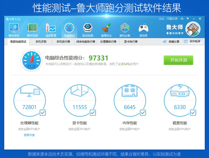Switch to 电脑性能测试 tab

[18, 42]
